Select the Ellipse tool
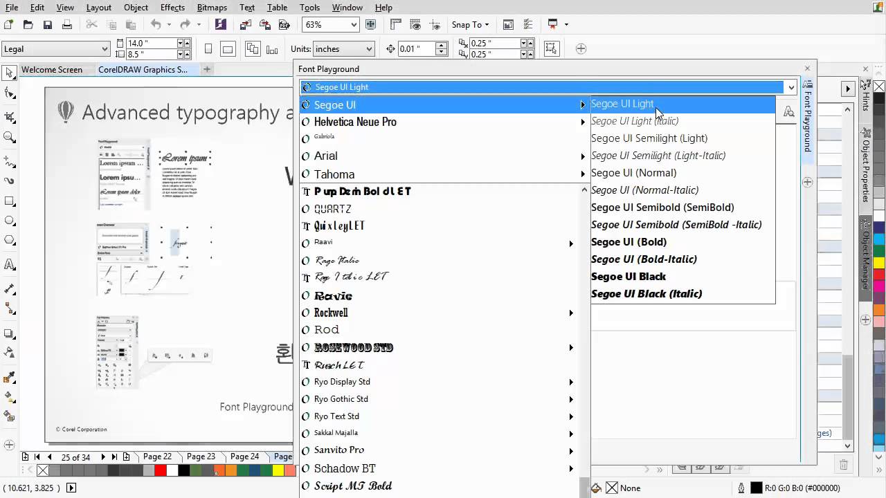This screenshot has width=886, height=498. 10,221
